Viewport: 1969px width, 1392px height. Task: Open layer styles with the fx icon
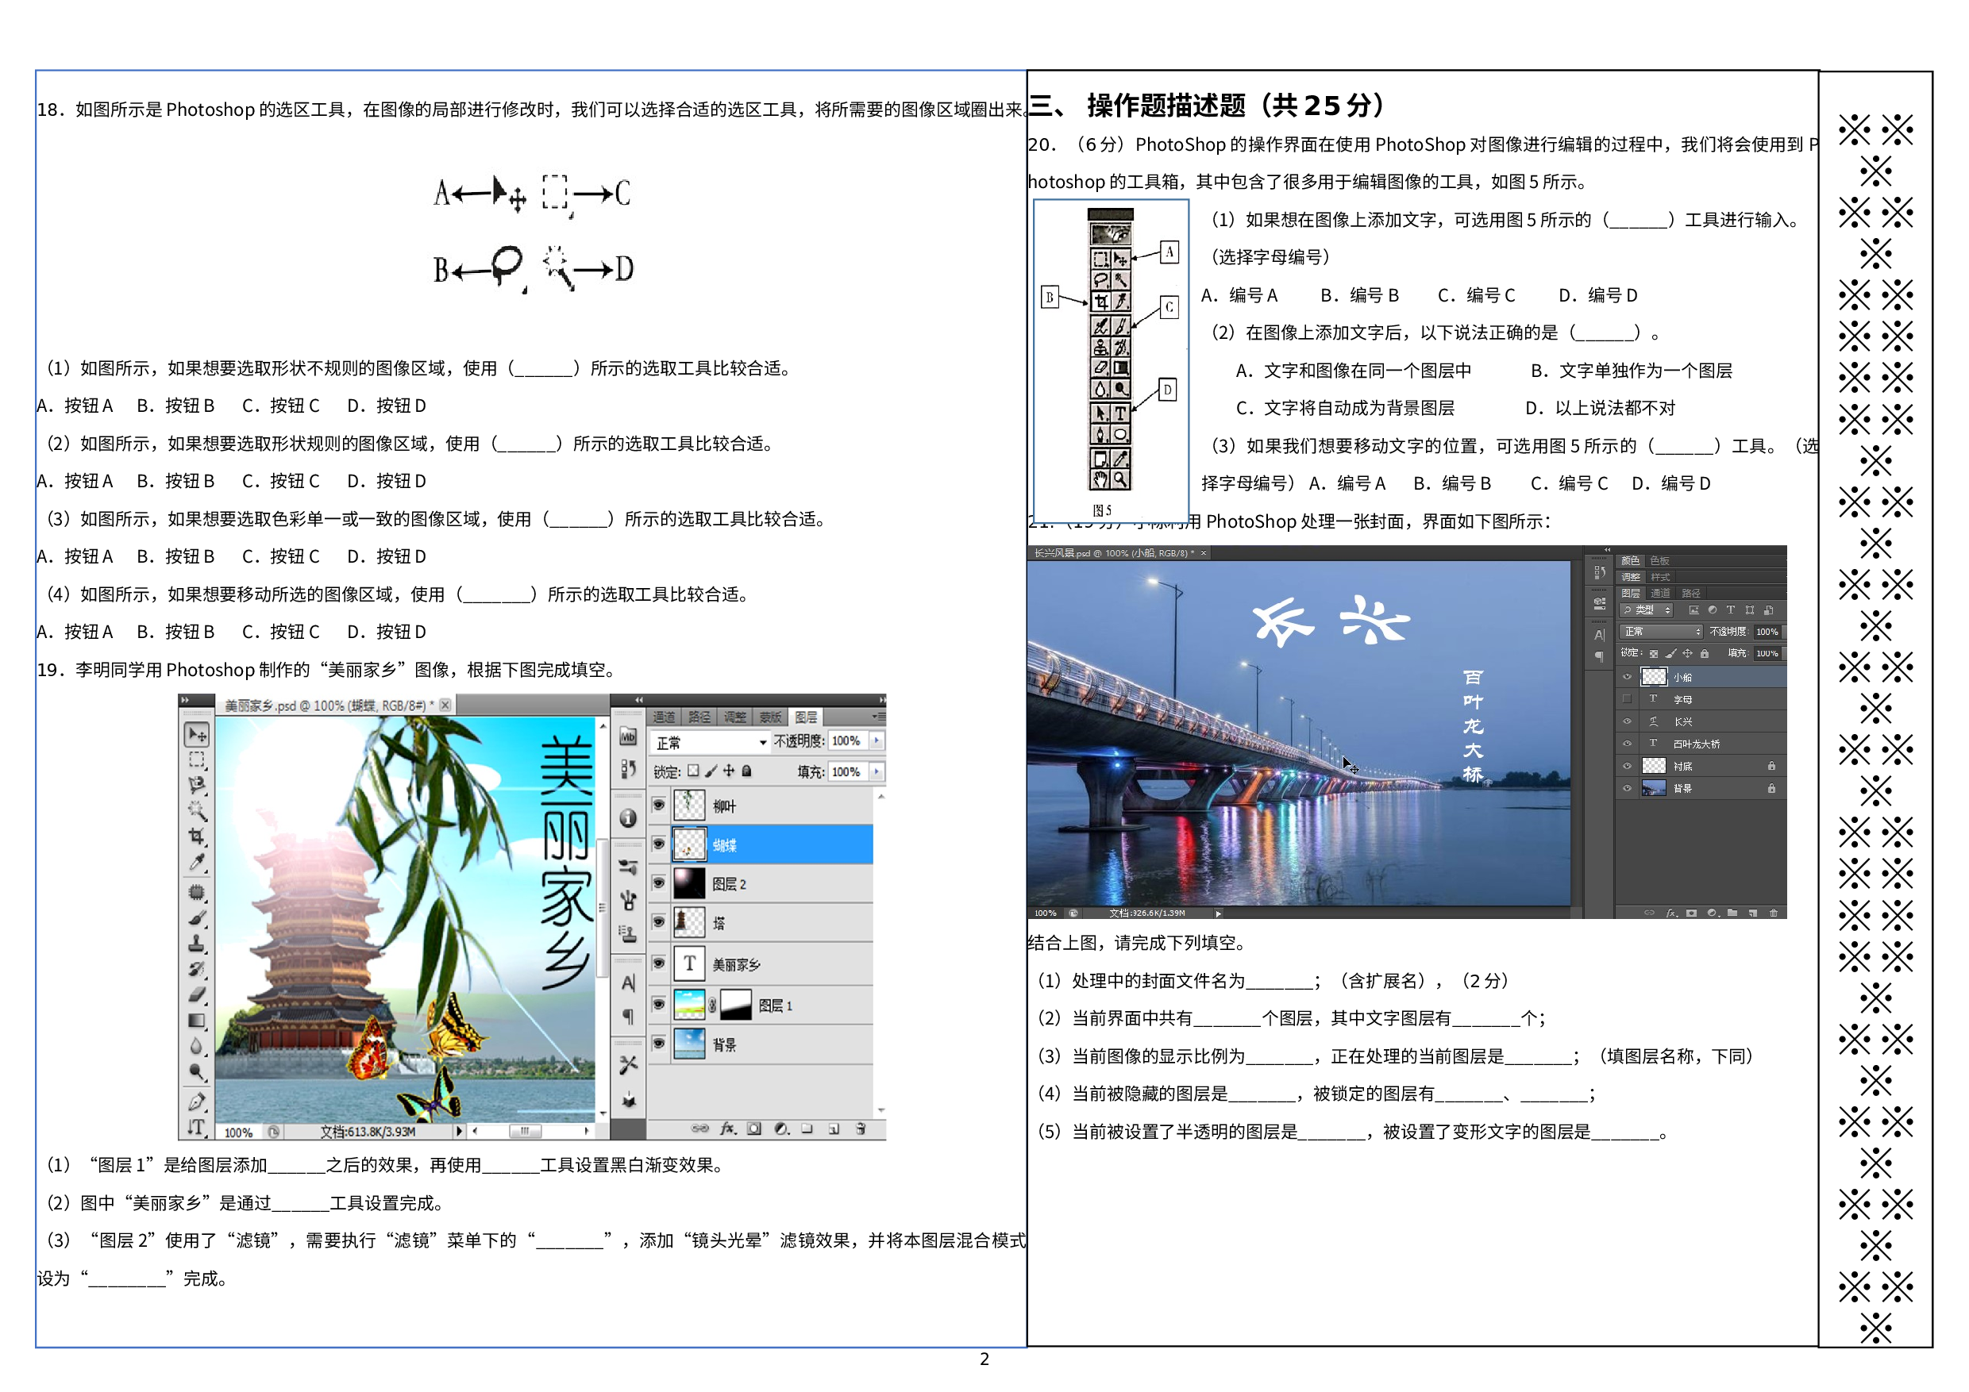pyautogui.click(x=728, y=1127)
